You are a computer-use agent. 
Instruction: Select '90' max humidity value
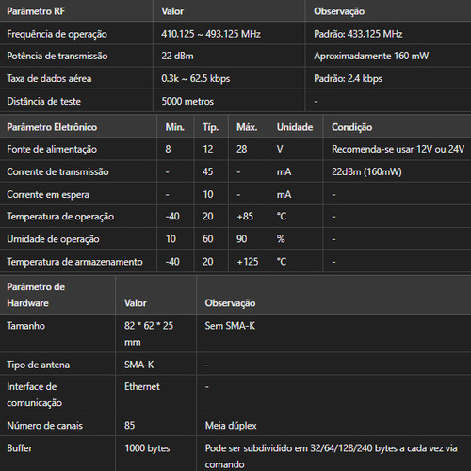(x=241, y=239)
